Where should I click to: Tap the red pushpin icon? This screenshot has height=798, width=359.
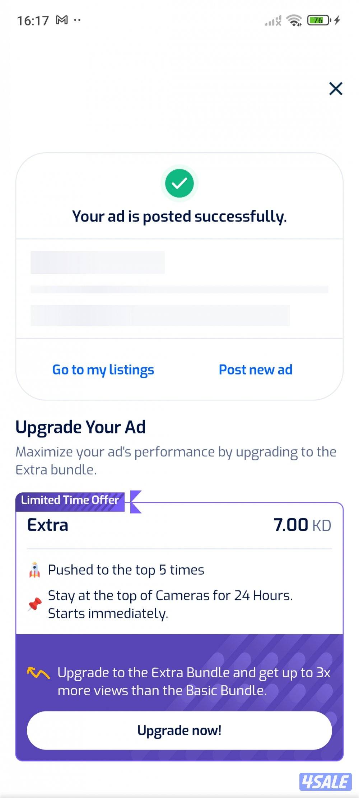point(35,604)
